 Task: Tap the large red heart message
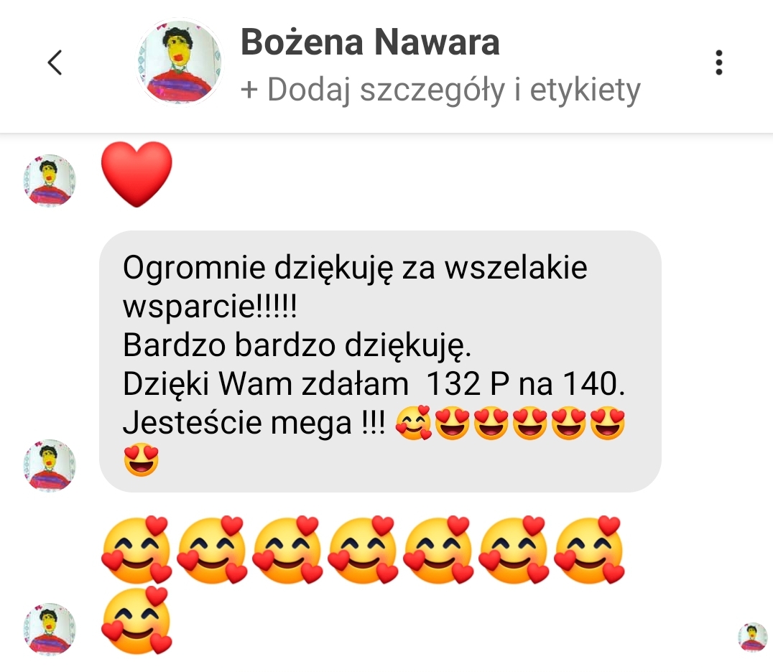[136, 174]
